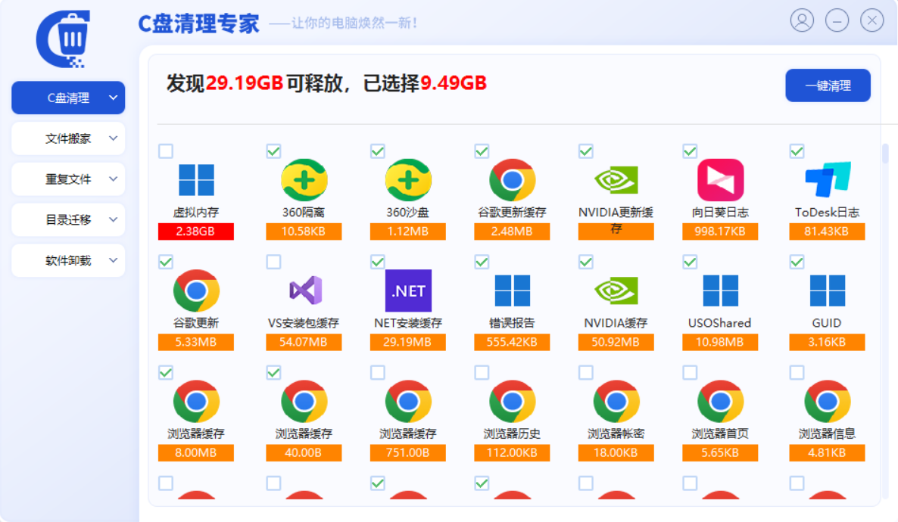Click the USOShared Windows icon
The image size is (898, 522).
coord(721,291)
